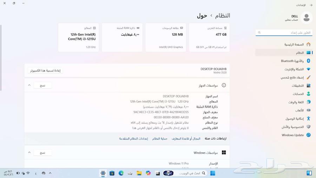Click the cloud sync tray icon
The height and width of the screenshot is (178, 316).
[x=44, y=173]
